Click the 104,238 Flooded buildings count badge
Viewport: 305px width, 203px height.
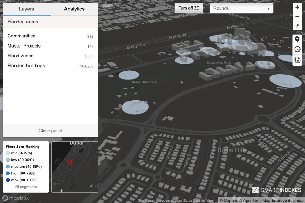pyautogui.click(x=87, y=66)
